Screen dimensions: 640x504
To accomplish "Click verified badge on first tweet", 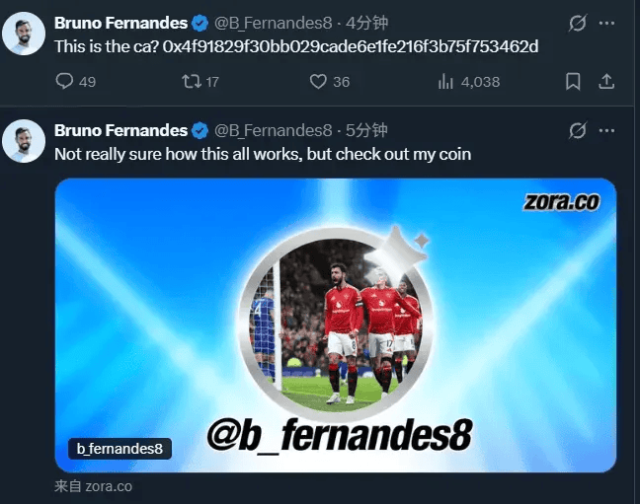I will pyautogui.click(x=200, y=24).
